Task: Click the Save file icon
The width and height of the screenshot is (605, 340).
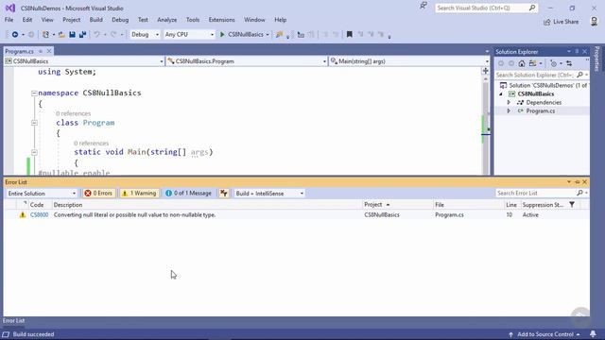Action: [72, 35]
